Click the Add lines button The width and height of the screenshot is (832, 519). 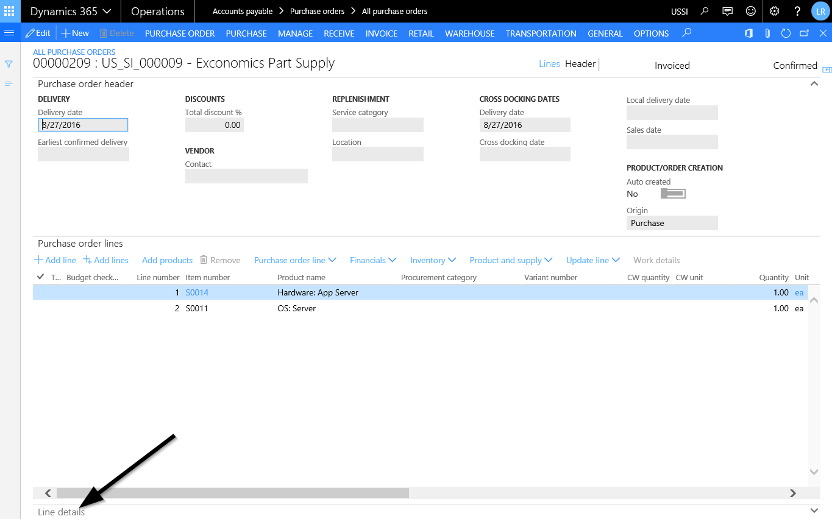pyautogui.click(x=105, y=260)
